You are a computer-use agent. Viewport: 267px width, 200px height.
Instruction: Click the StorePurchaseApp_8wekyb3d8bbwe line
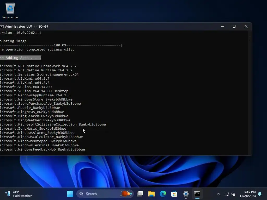tap(40, 104)
